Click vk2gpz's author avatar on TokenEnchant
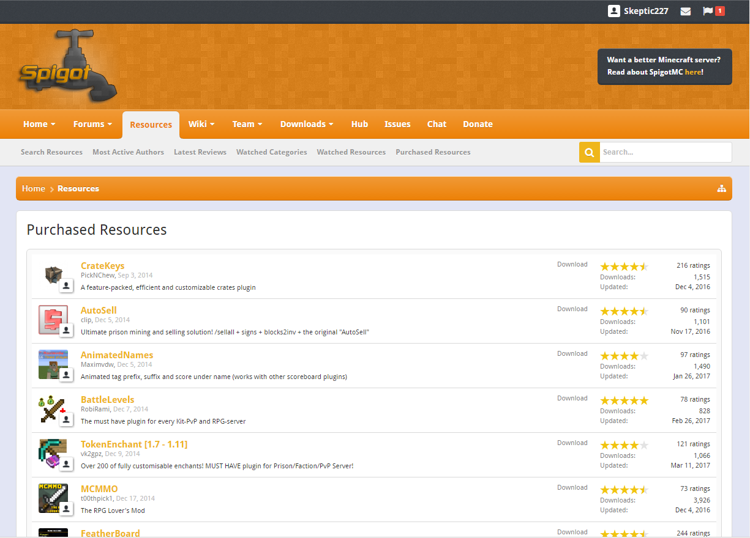The width and height of the screenshot is (750, 538). click(67, 464)
